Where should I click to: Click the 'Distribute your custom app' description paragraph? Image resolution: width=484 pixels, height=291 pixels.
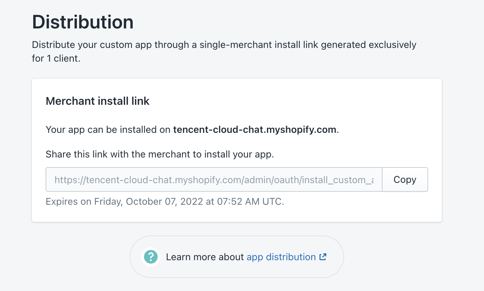pos(224,51)
